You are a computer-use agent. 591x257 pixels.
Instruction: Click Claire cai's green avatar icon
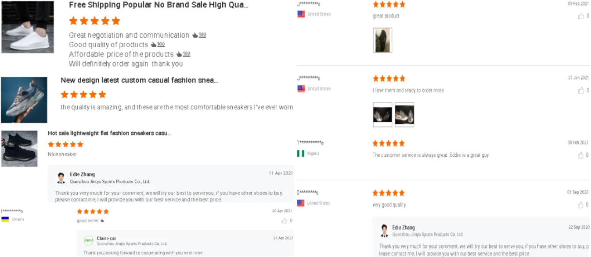pos(88,240)
